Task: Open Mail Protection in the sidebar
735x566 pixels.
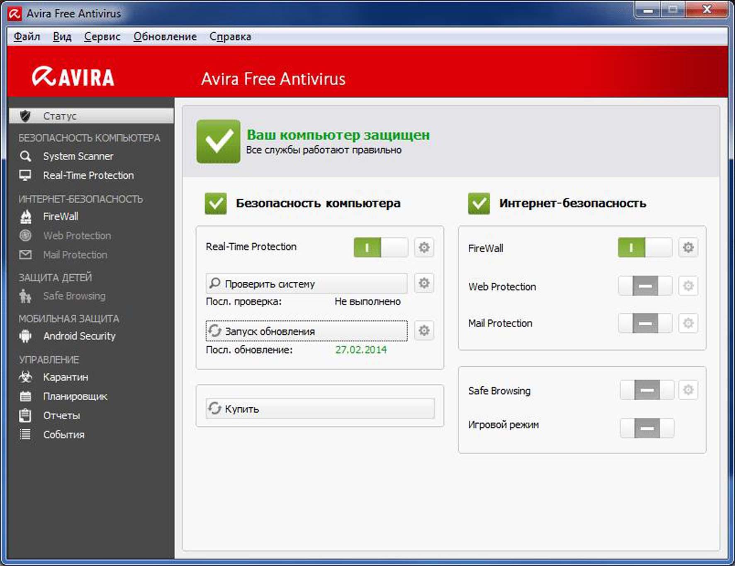Action: coord(75,254)
